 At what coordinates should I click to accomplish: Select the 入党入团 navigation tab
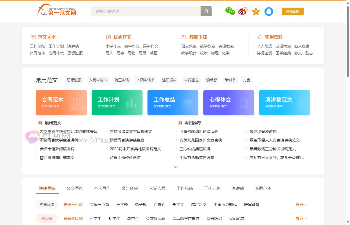(x=157, y=188)
